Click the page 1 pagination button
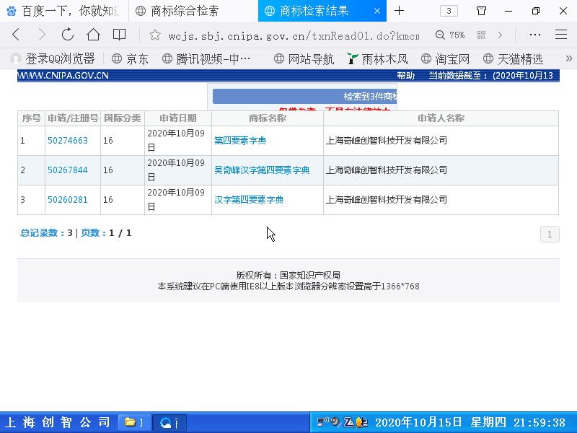 pos(549,234)
